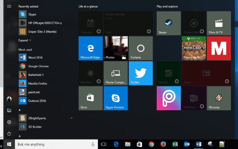Open Firefox from the taskbar

click(x=163, y=144)
